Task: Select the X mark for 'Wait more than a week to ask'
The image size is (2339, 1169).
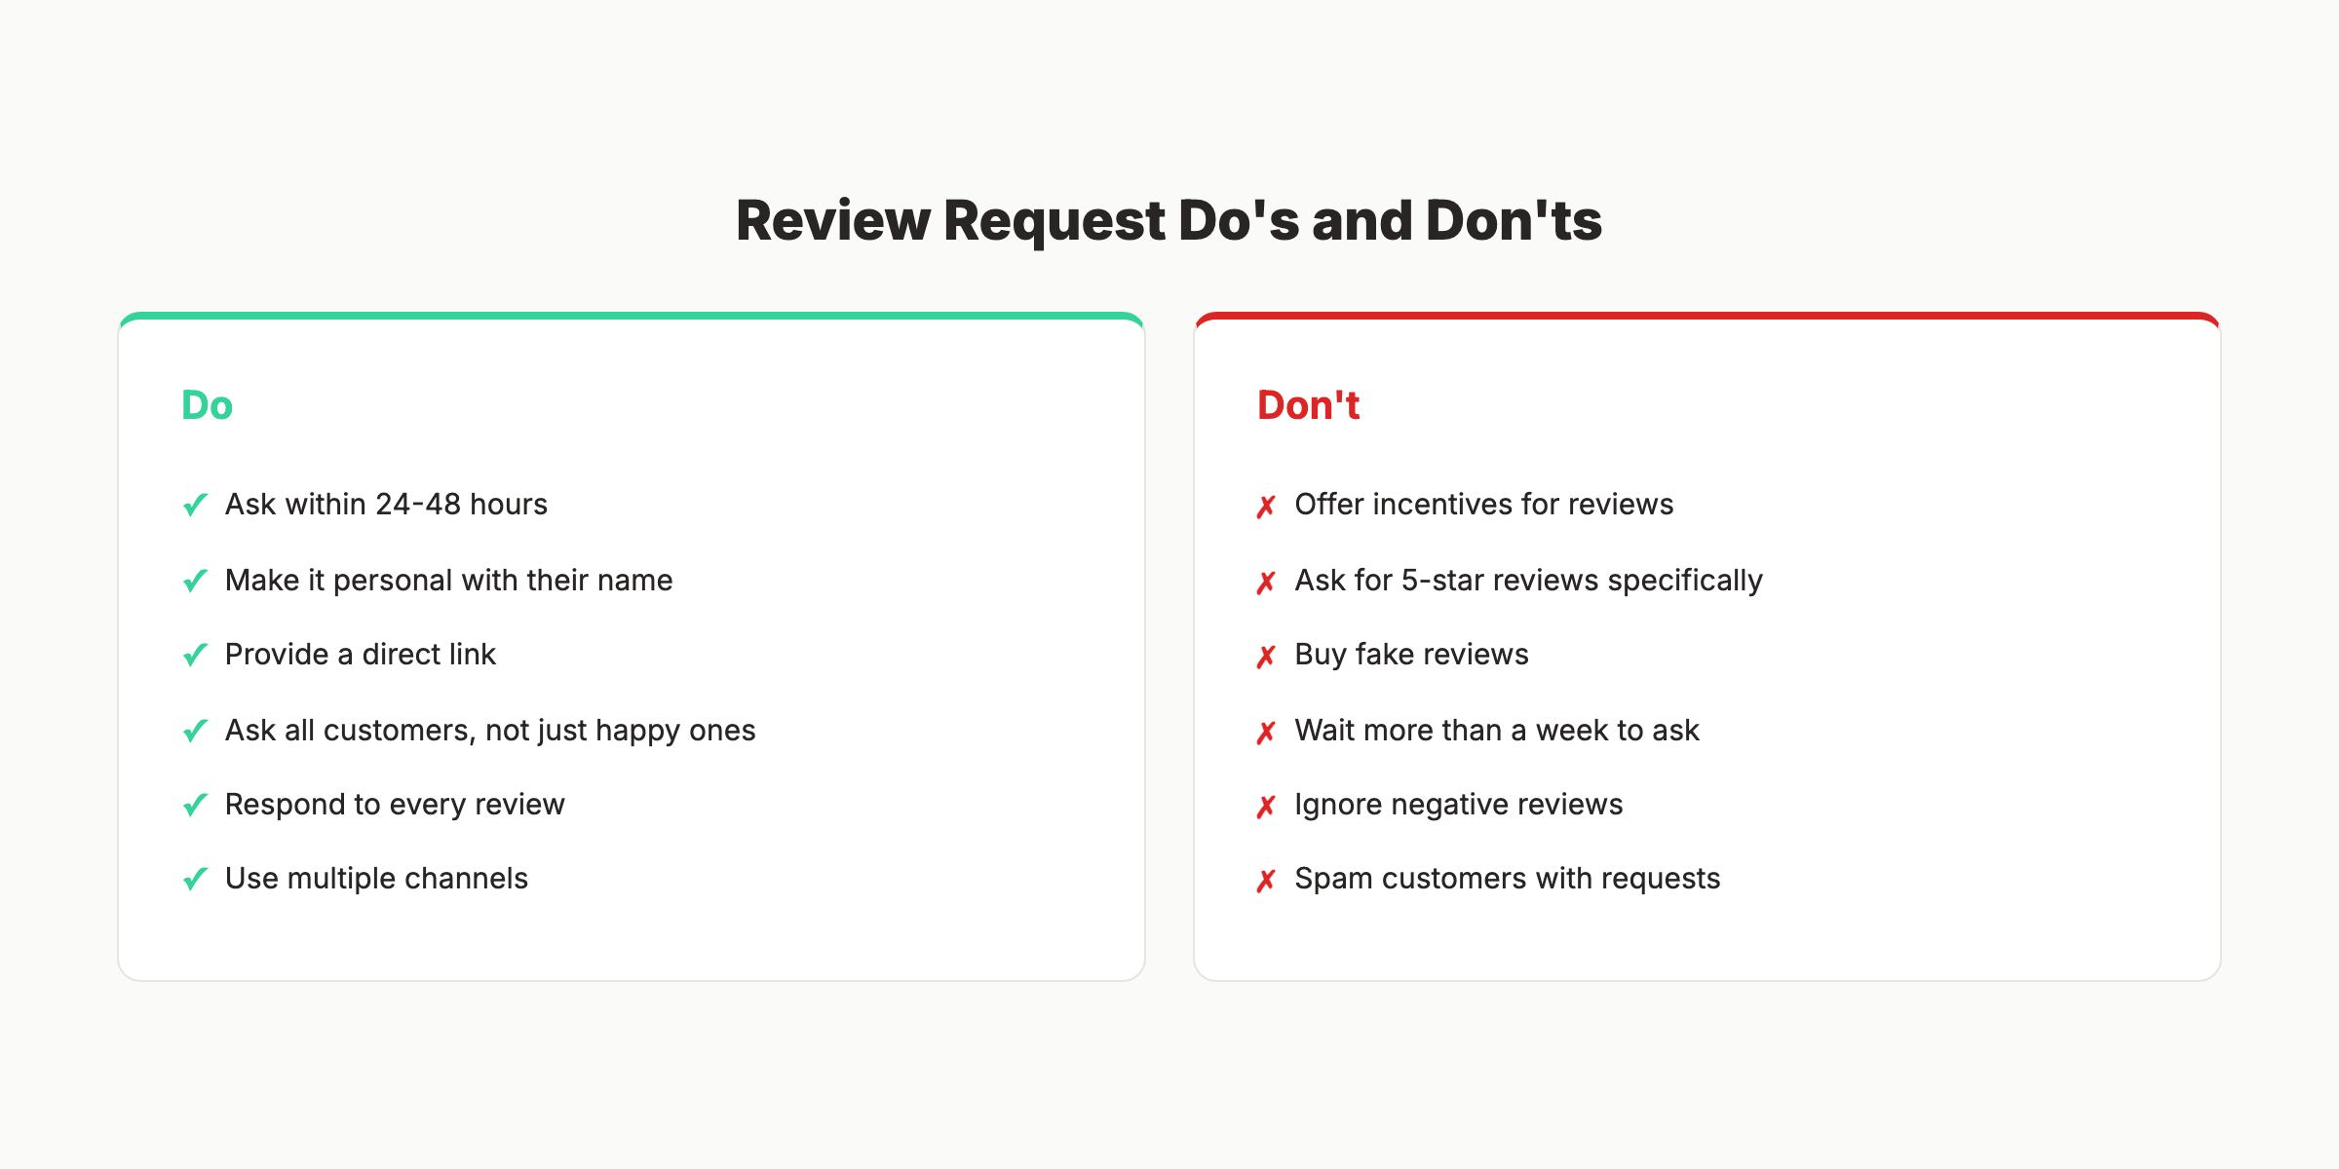Action: click(1266, 730)
